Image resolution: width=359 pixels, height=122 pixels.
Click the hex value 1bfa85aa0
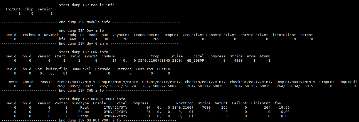click(x=66, y=39)
